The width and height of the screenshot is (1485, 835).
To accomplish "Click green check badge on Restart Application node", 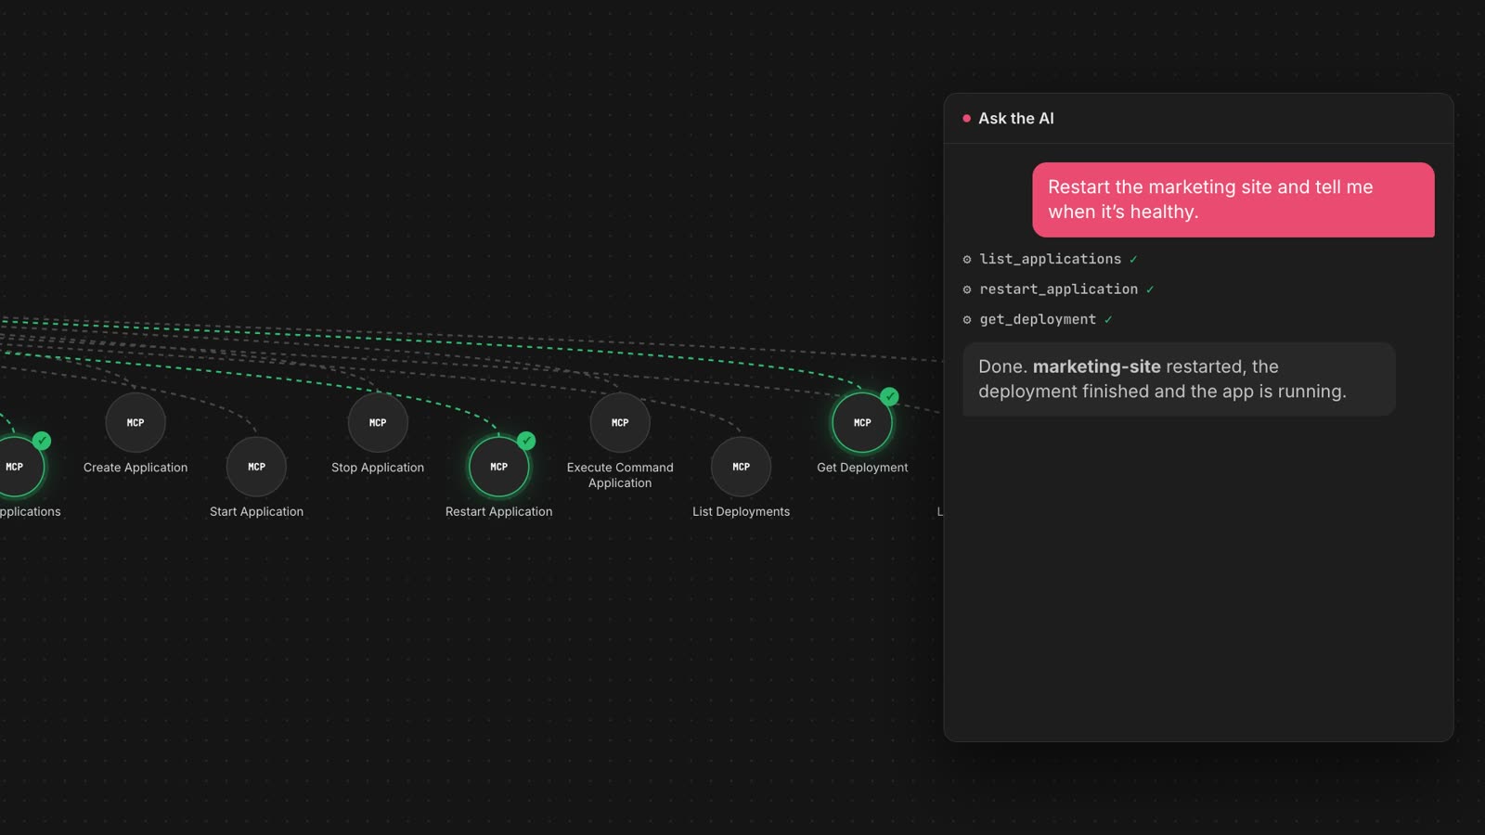I will (526, 441).
